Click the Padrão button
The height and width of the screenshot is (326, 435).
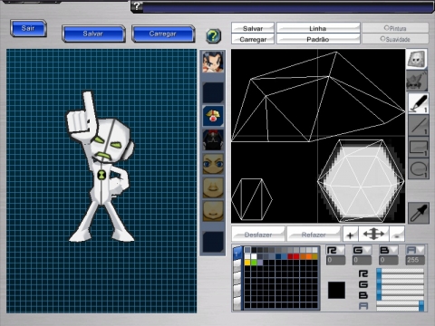pos(318,39)
